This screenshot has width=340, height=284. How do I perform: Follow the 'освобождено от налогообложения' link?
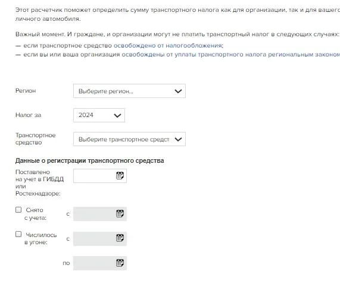click(x=167, y=46)
